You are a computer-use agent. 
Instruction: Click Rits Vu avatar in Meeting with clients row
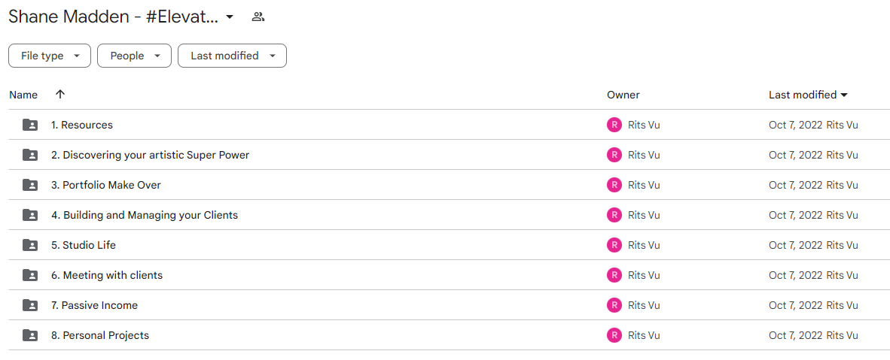pos(614,275)
